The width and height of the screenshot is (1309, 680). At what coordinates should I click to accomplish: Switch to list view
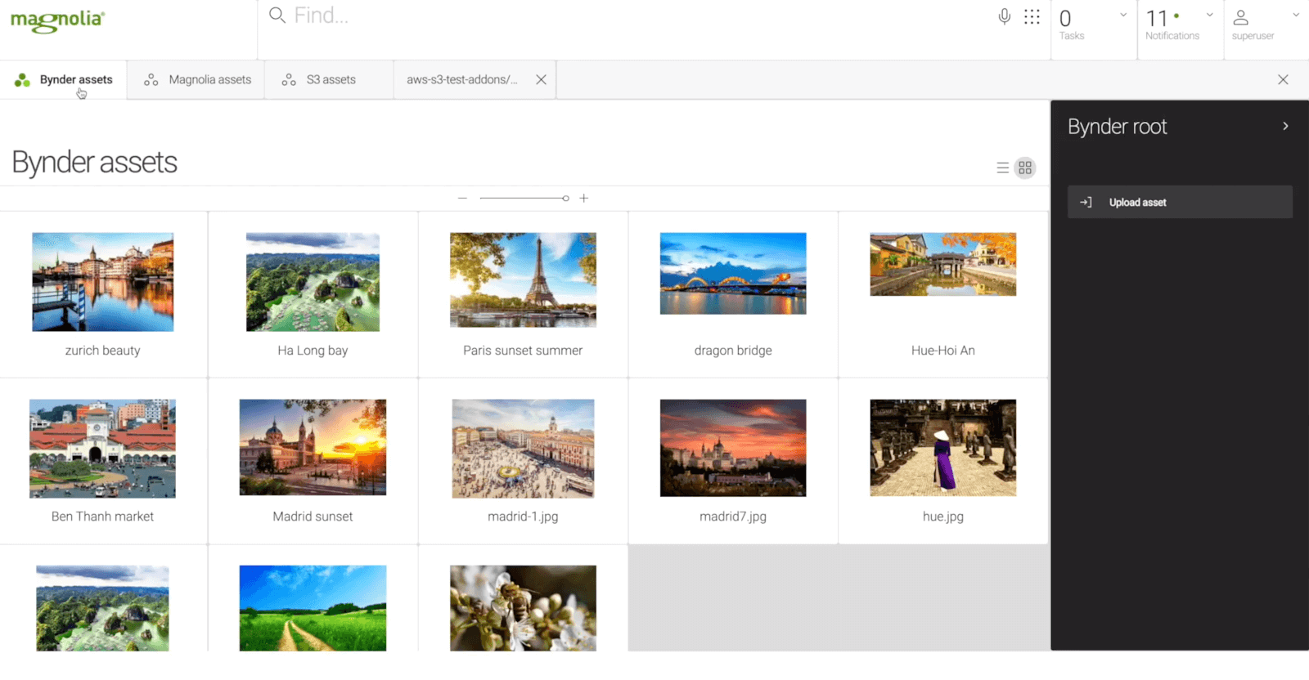1002,168
